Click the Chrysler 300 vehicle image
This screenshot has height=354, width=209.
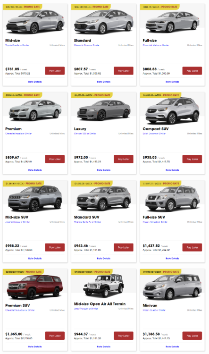(x=104, y=110)
